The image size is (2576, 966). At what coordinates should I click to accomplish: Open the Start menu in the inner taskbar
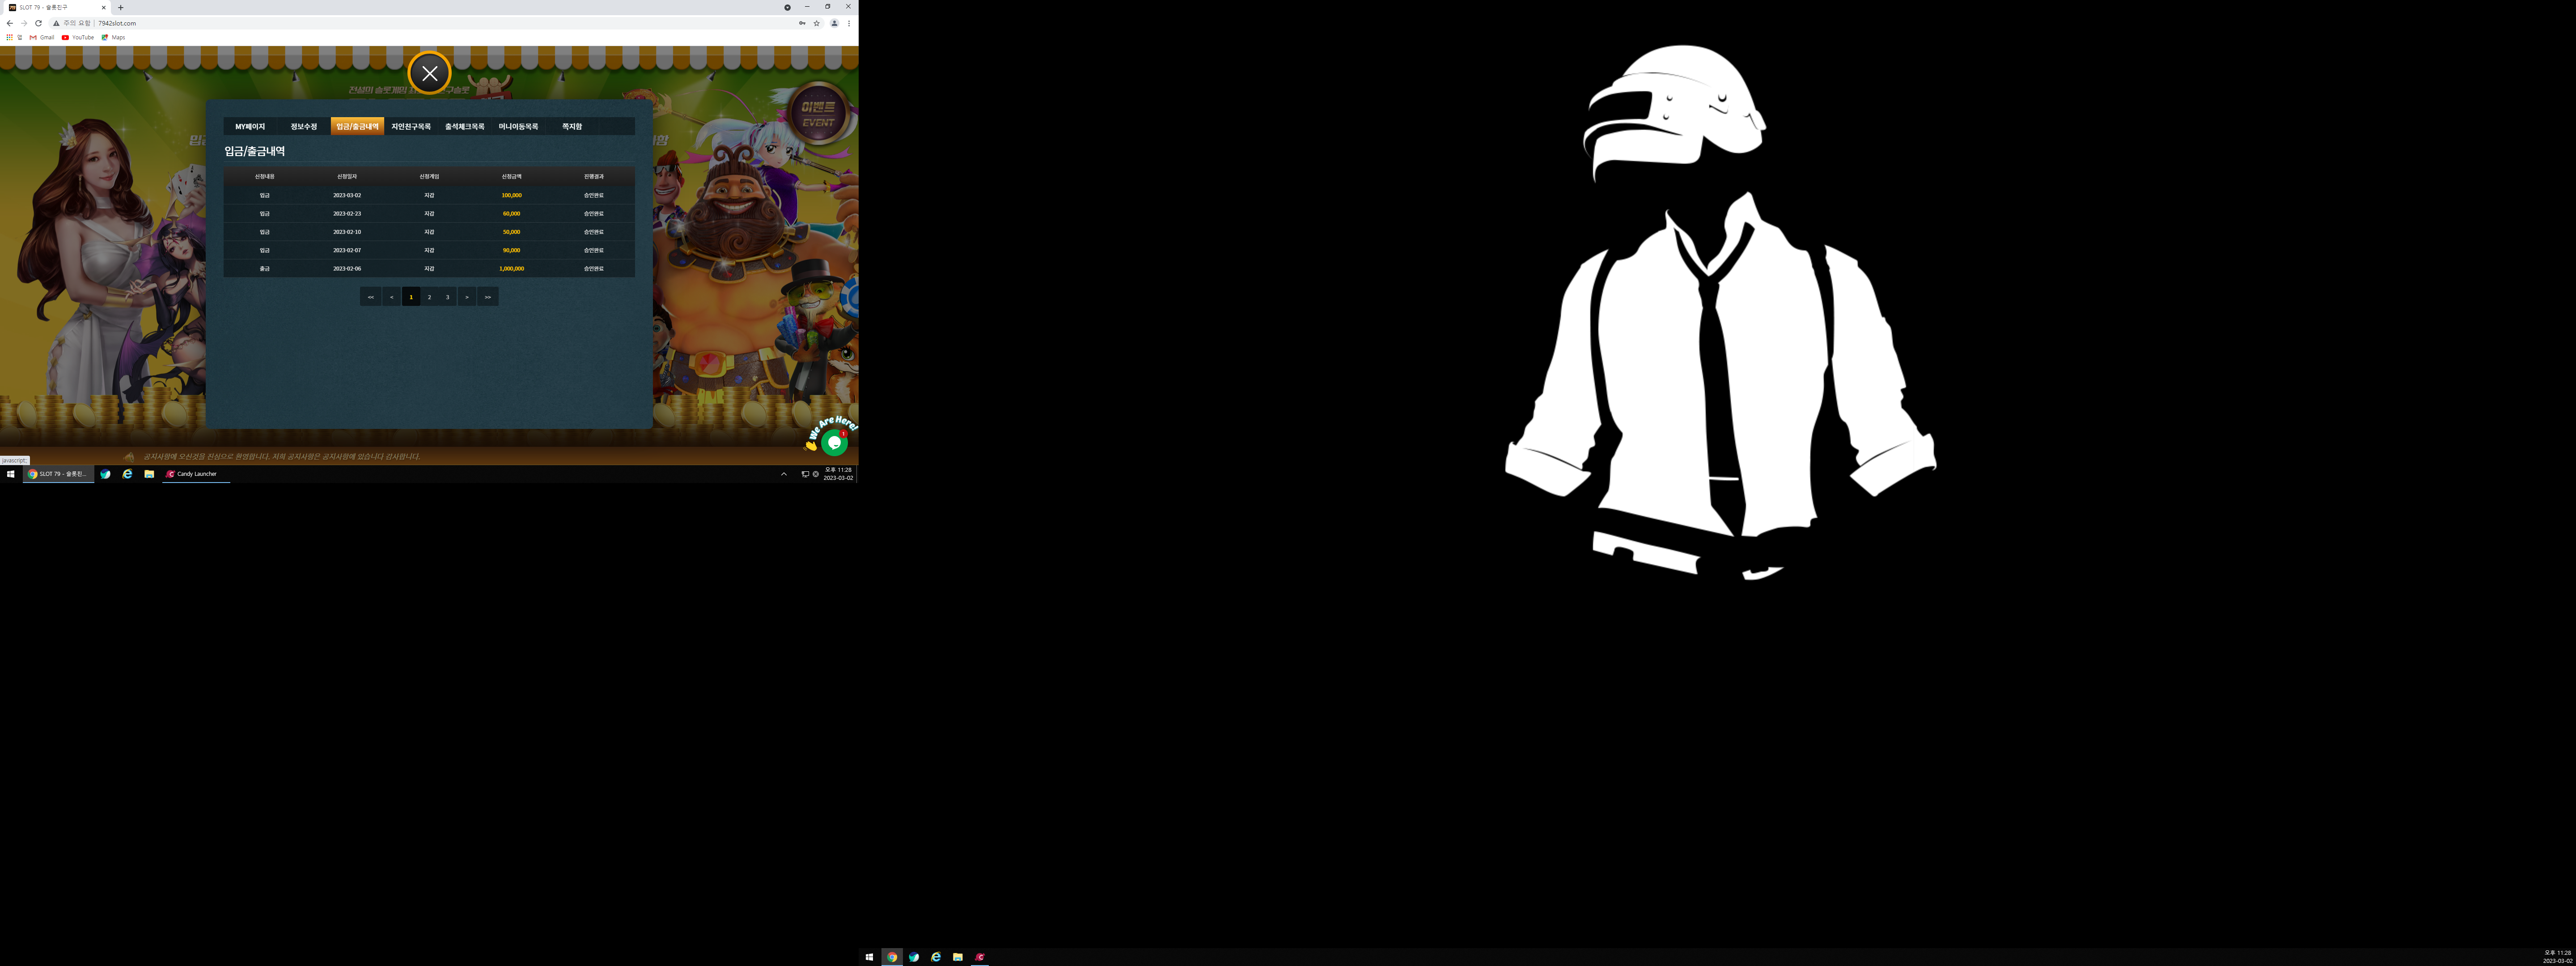tap(11, 474)
